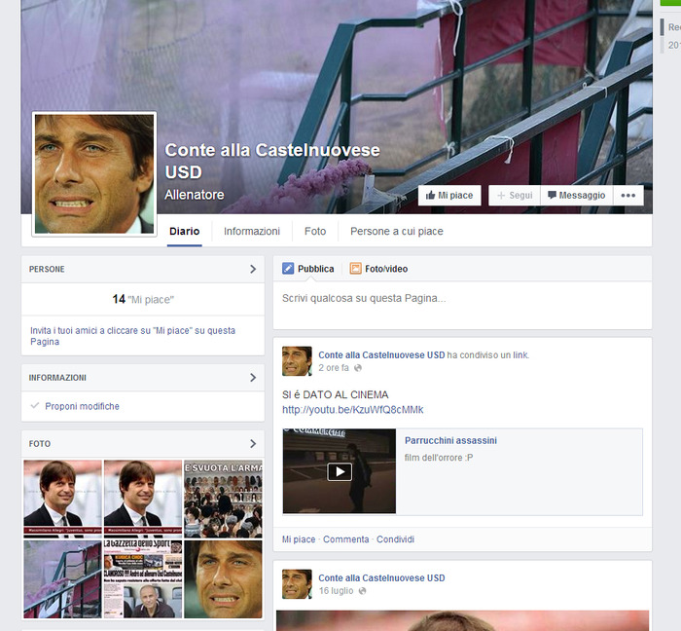Screen dimensions: 681x631
Task: Open the youtu.be/KzuWfQ8cMMk link
Action: [x=352, y=410]
